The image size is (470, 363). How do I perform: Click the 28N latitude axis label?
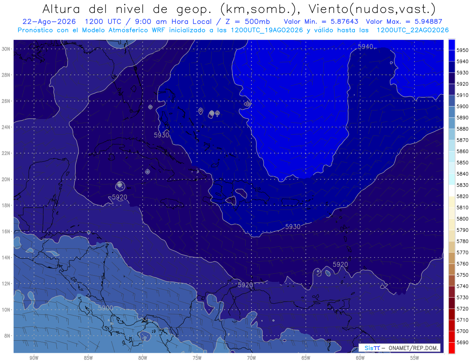7,75
